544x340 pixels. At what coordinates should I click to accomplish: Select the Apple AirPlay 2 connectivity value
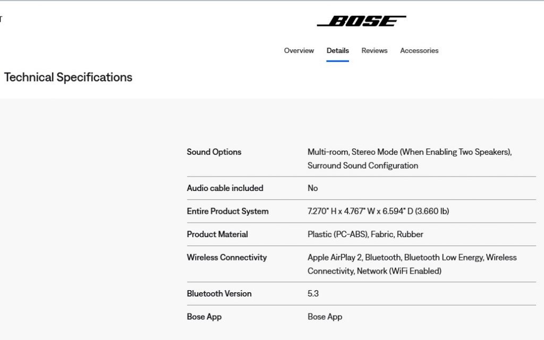412,264
